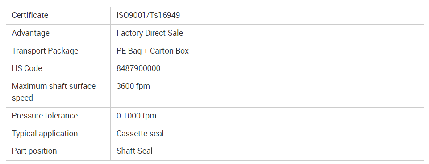Viewport: 429px width, 164px height.
Task: Select the 3600 fpm value
Action: pyautogui.click(x=133, y=86)
